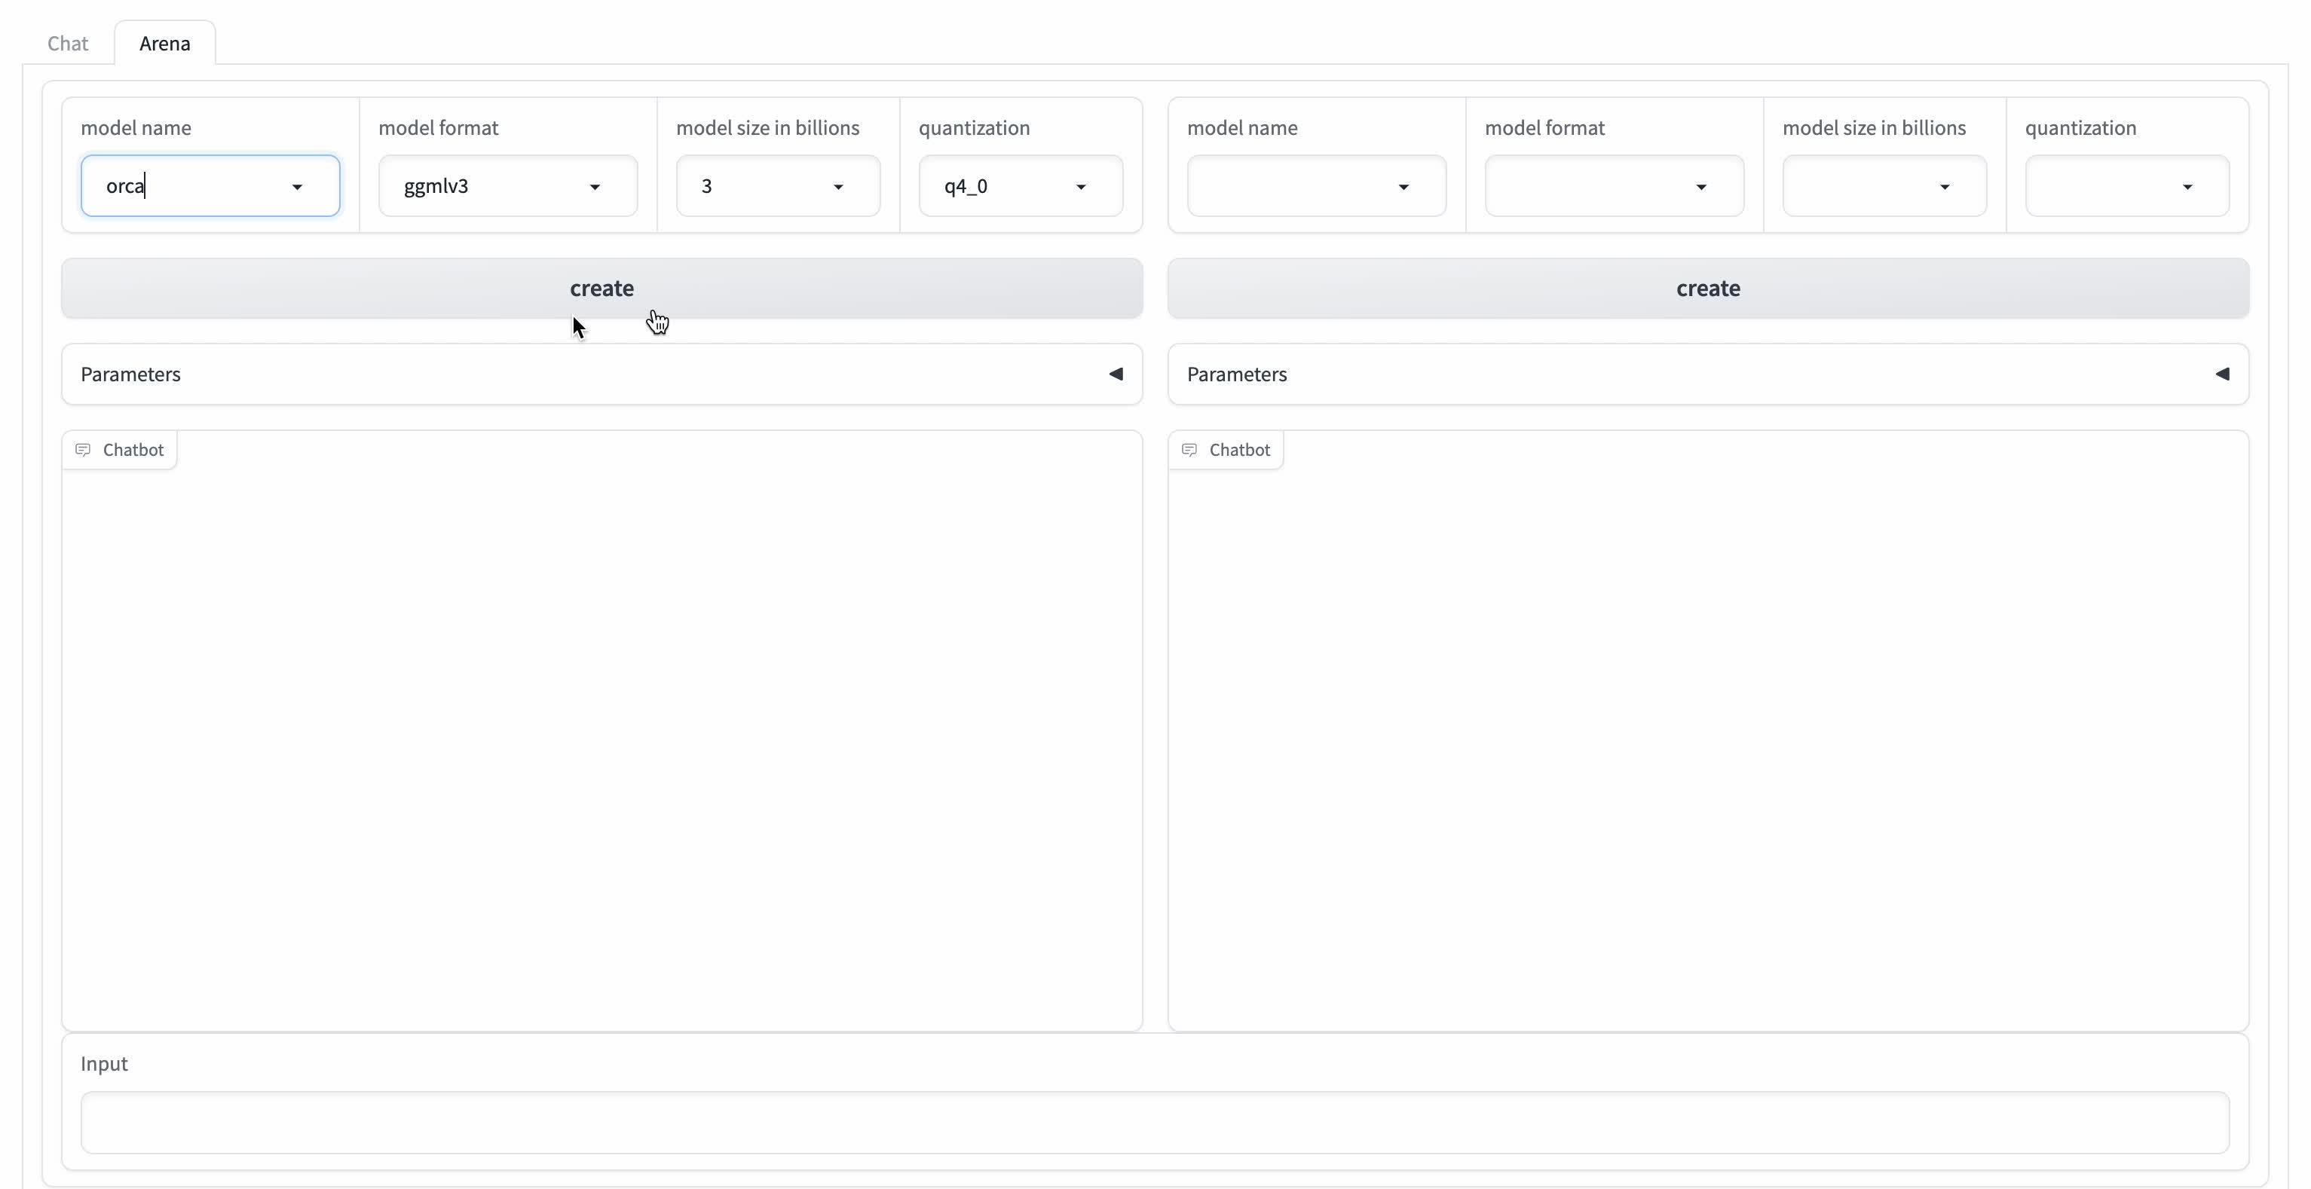Focus the Input text field
This screenshot has width=2311, height=1189.
tap(1155, 1122)
